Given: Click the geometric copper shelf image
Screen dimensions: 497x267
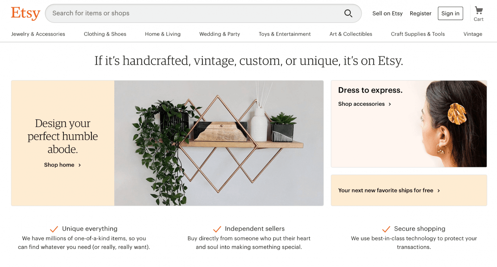Looking at the screenshot, I should click(219, 143).
